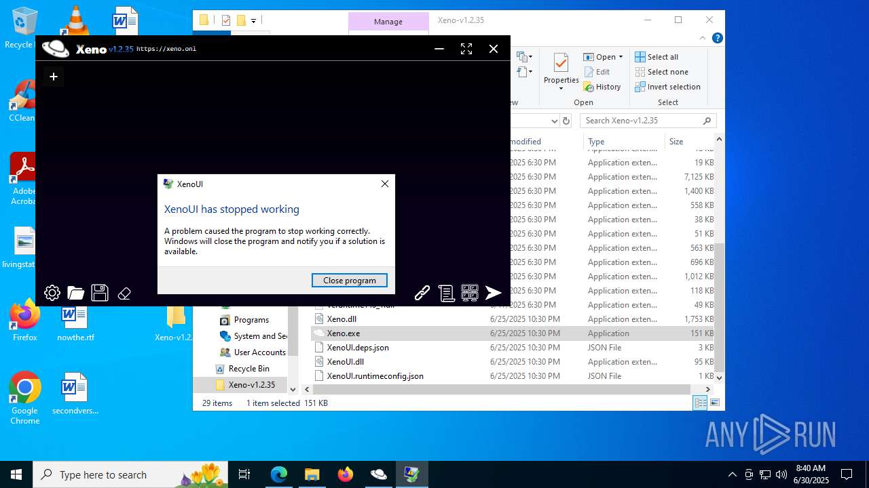Clear the editor with eraser icon

click(124, 293)
